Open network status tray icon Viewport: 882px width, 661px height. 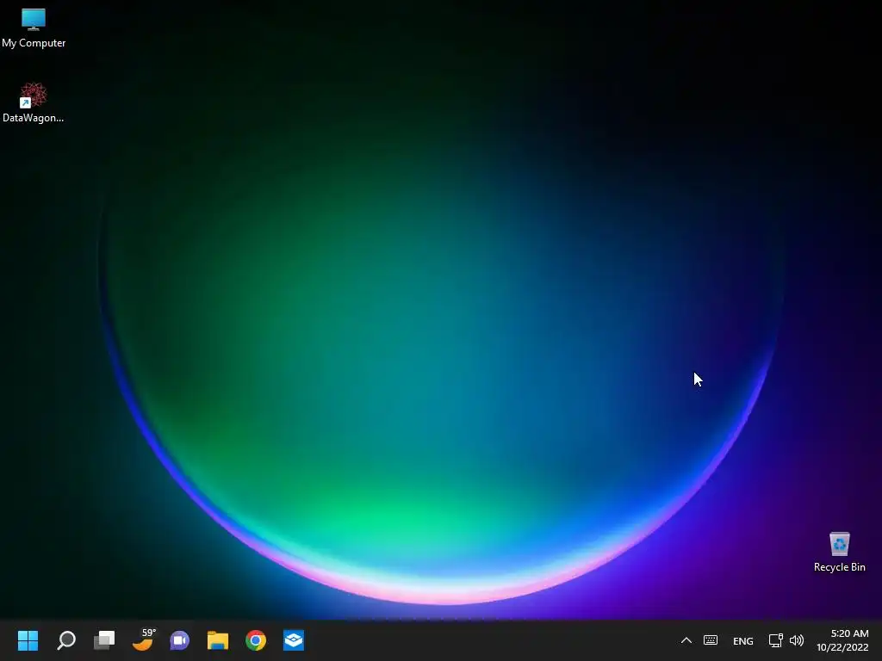point(776,640)
